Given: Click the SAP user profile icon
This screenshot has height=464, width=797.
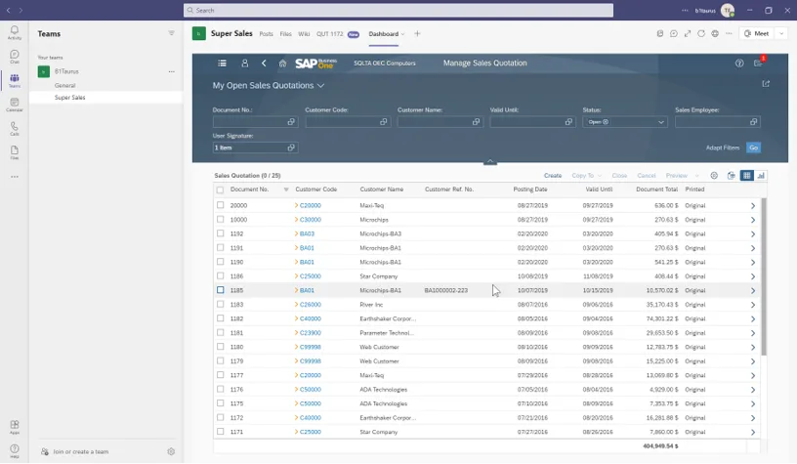Looking at the screenshot, I should [x=244, y=63].
